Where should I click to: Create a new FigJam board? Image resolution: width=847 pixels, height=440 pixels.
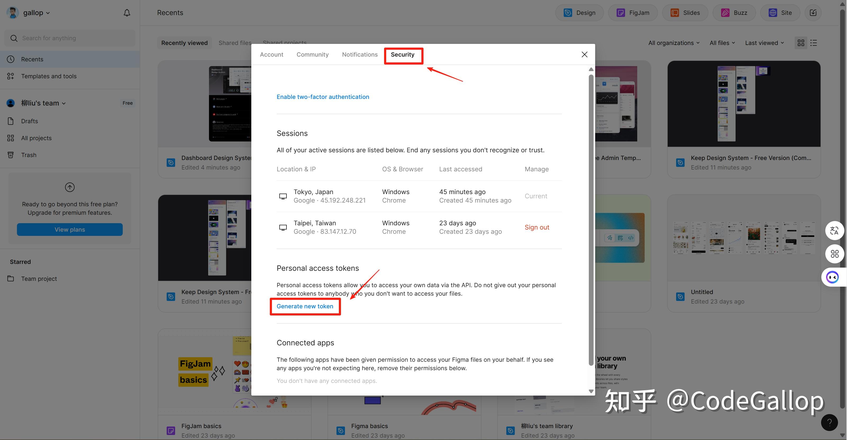pos(633,13)
